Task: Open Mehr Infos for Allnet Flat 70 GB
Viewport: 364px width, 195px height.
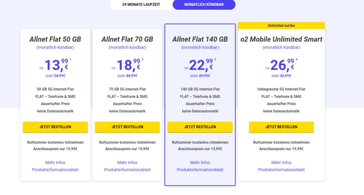Action: (x=127, y=162)
